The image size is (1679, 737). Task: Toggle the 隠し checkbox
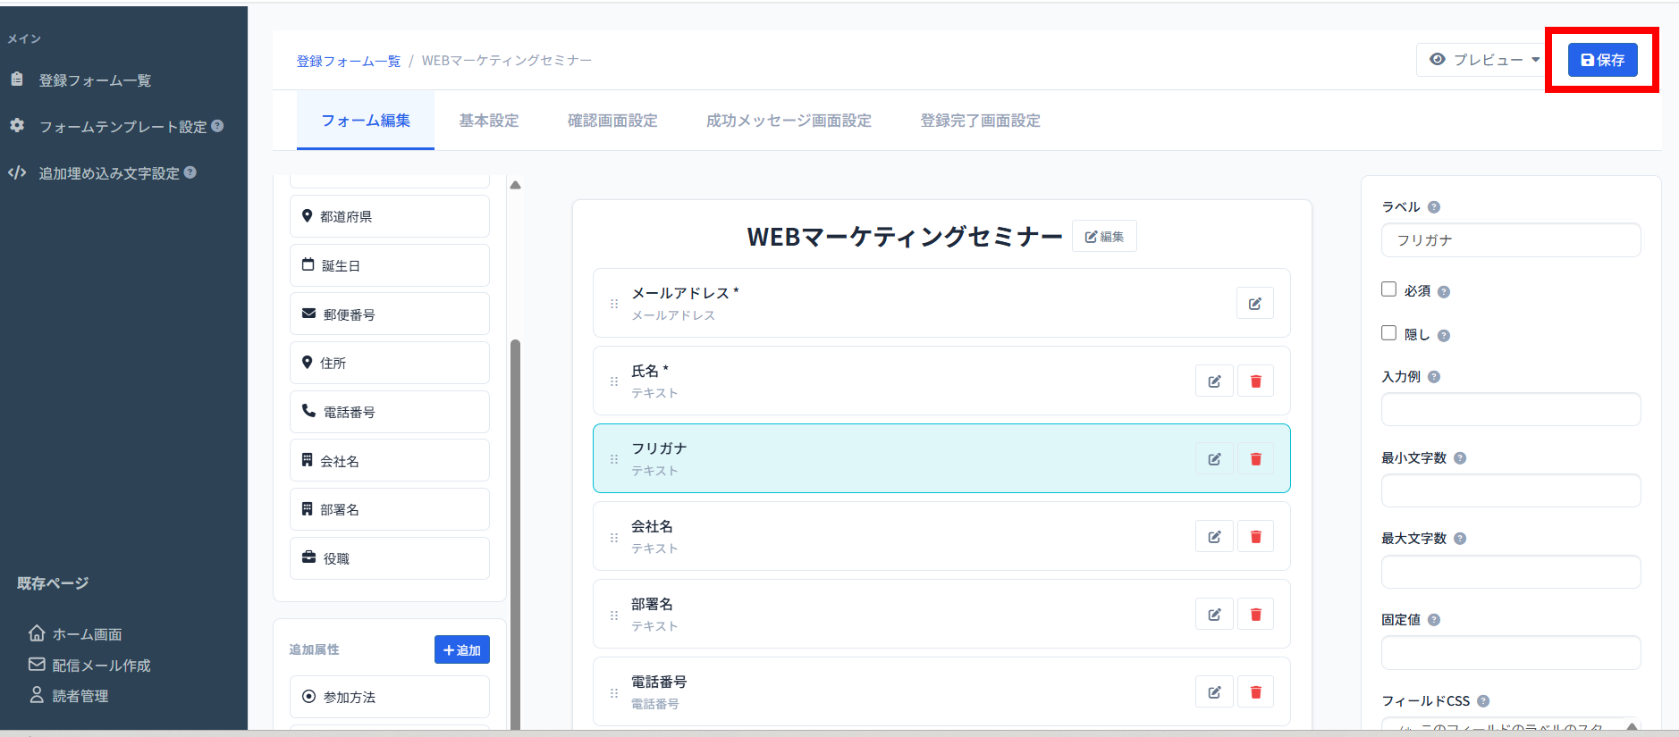coord(1388,333)
